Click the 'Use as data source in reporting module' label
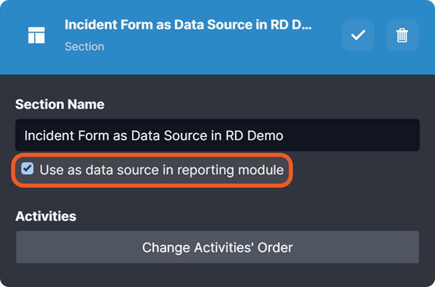435x287 pixels. pyautogui.click(x=161, y=169)
